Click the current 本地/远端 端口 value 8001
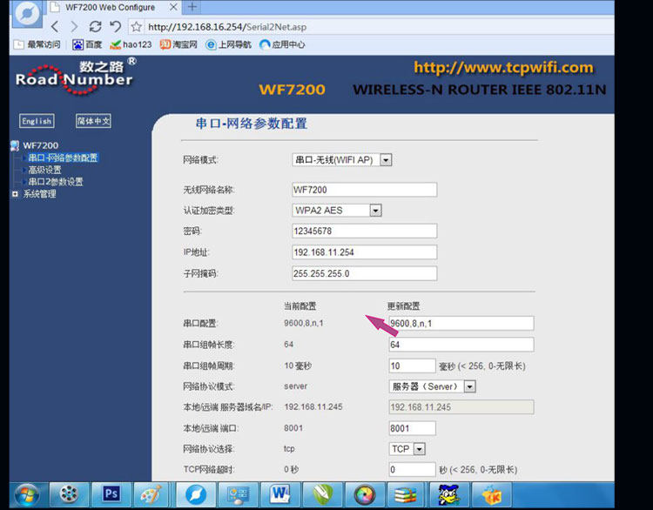The image size is (653, 510). (293, 428)
